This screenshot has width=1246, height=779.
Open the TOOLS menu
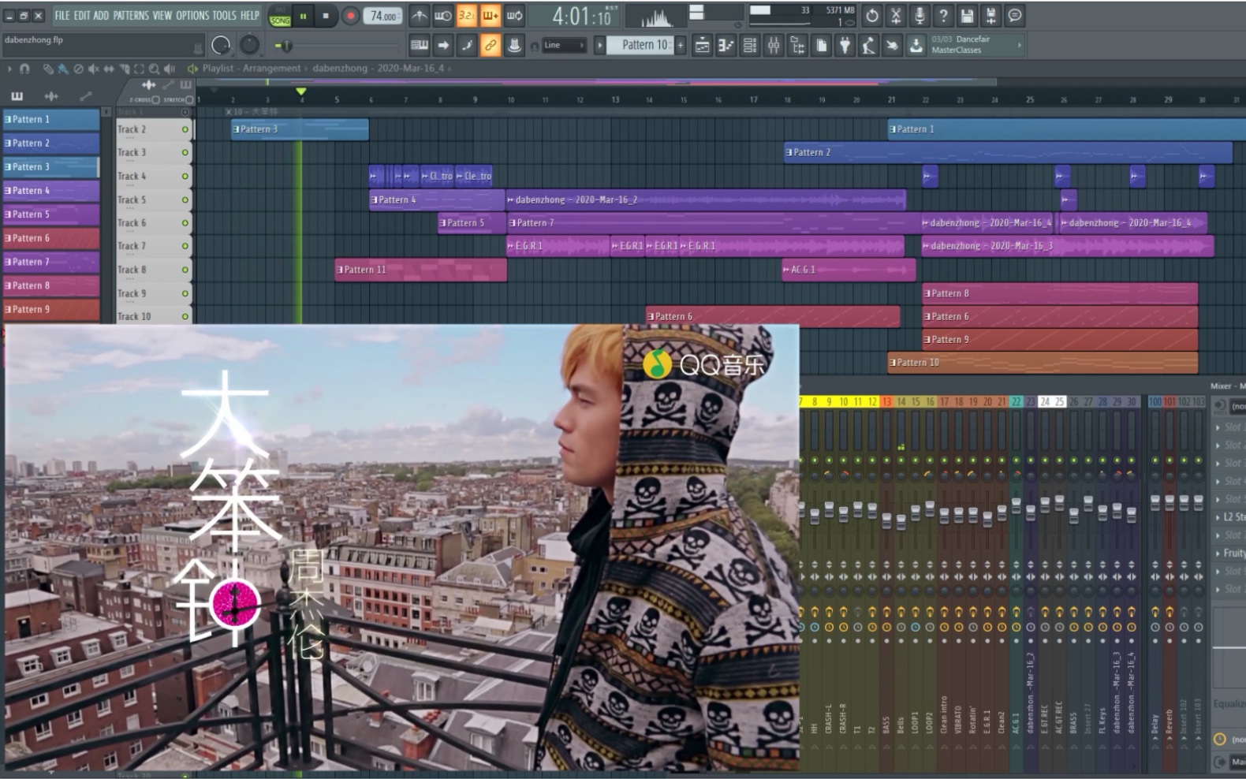point(224,15)
